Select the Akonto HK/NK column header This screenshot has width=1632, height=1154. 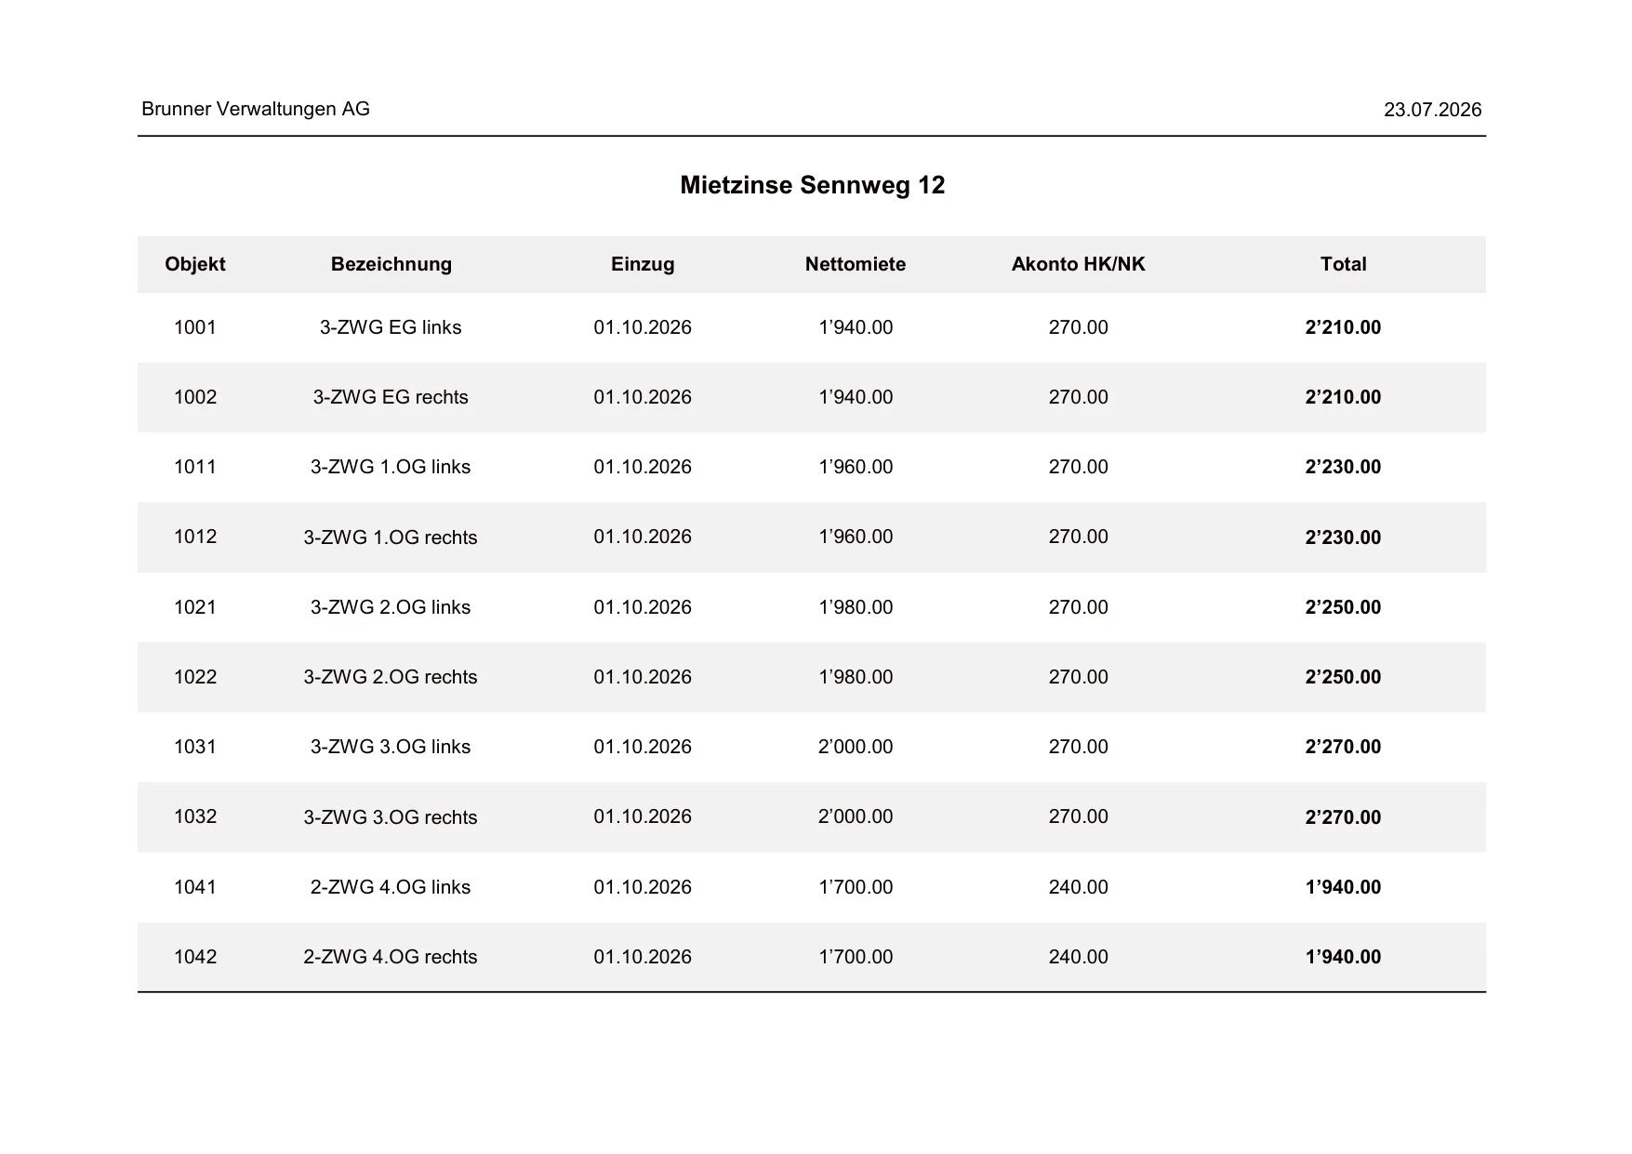(x=1079, y=264)
